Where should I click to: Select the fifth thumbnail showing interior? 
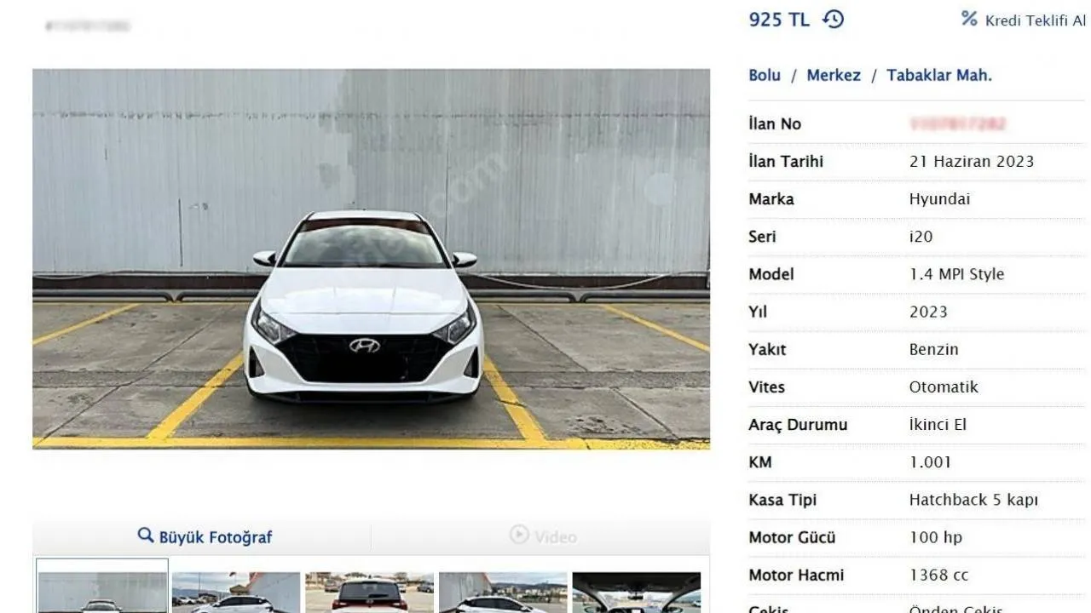coord(636,593)
